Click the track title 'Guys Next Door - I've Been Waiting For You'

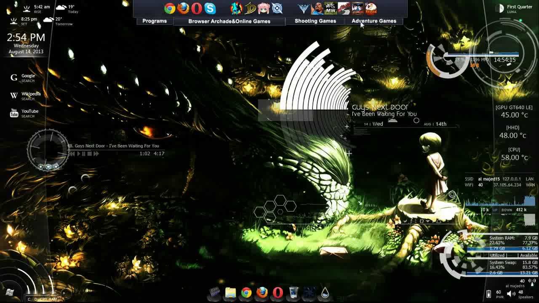point(117,146)
